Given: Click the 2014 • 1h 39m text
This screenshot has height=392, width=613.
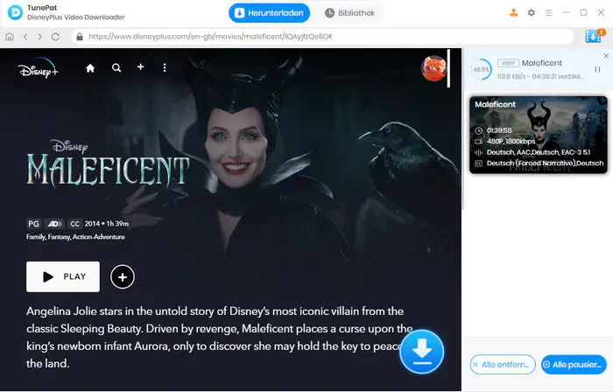Looking at the screenshot, I should 106,224.
